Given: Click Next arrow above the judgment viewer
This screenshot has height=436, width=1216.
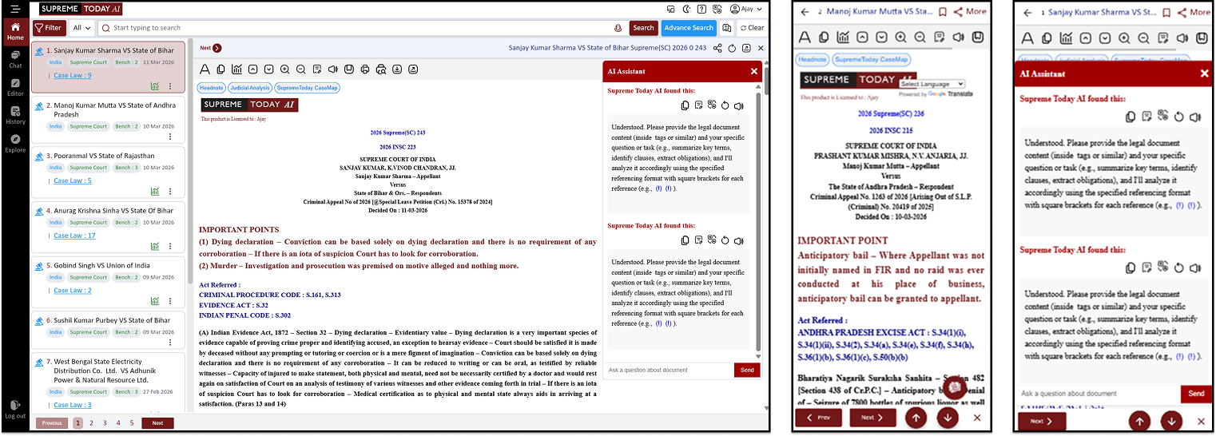Looking at the screenshot, I should pos(211,48).
